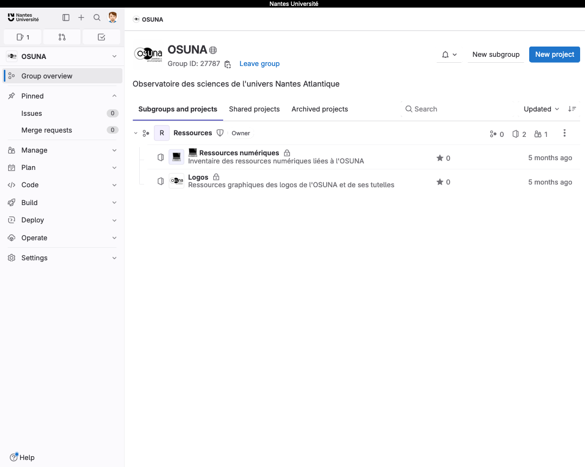
Task: Click the Build rocket icon
Action: tap(11, 202)
